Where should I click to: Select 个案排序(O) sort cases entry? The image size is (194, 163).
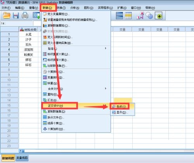pos(76,72)
